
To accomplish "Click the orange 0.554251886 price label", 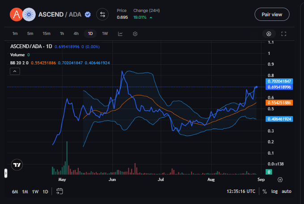I will tap(279, 103).
